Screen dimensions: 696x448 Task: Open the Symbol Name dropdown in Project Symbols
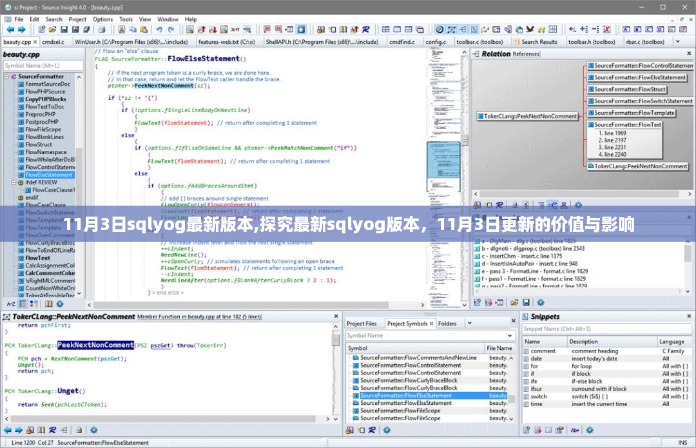[x=510, y=336]
